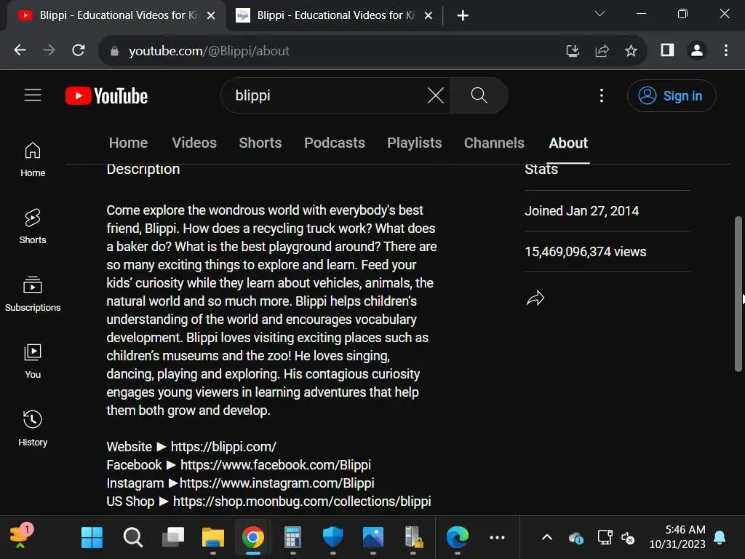Go to Home in left sidebar
Image resolution: width=745 pixels, height=559 pixels.
tap(33, 159)
